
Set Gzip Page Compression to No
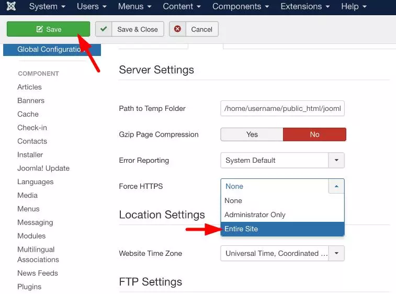(314, 134)
